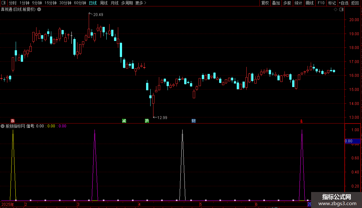
Task: Select the 15分钟 period
Action: click(51, 3)
